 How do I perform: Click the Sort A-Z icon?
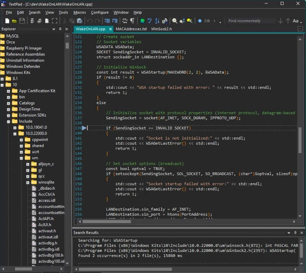(157, 21)
